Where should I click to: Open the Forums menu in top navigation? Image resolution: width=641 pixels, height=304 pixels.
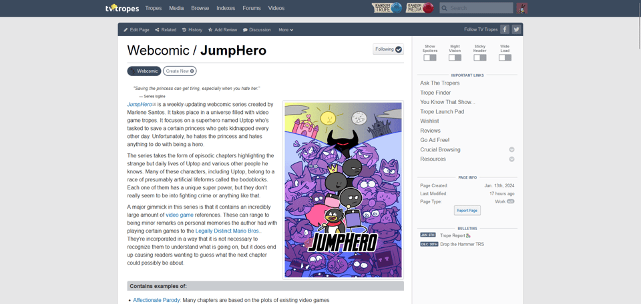(252, 8)
